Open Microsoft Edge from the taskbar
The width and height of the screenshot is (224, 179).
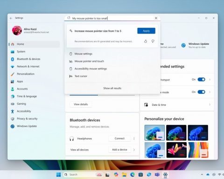click(133, 175)
